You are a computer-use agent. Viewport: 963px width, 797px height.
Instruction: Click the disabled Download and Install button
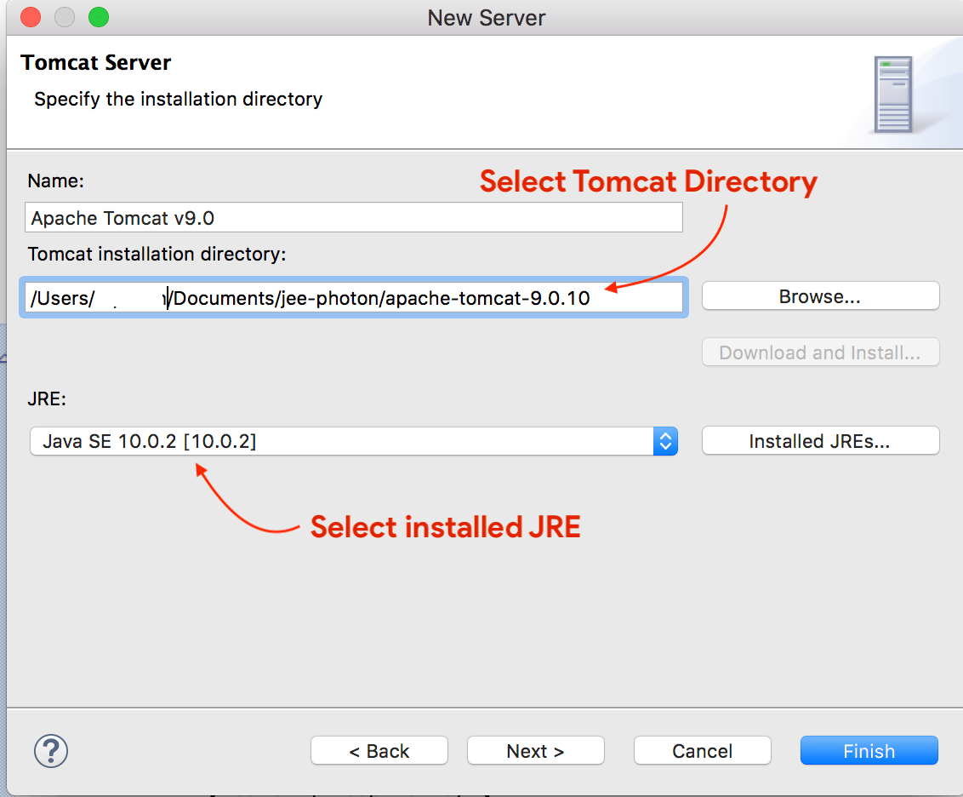pos(819,352)
